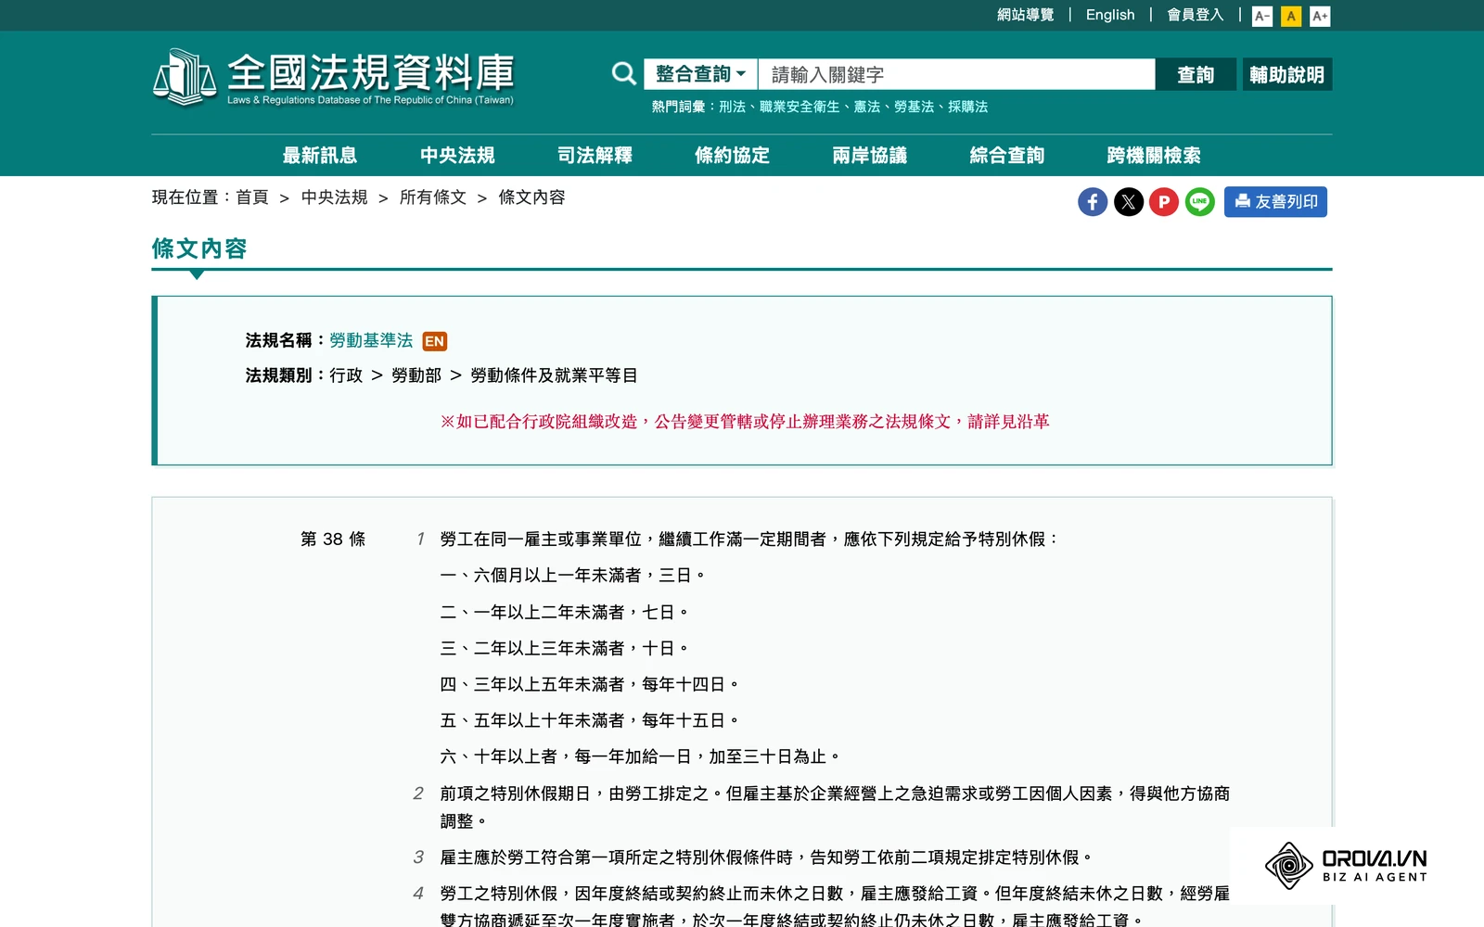The width and height of the screenshot is (1484, 927).
Task: Click the 友善列印 print button
Action: click(1275, 202)
